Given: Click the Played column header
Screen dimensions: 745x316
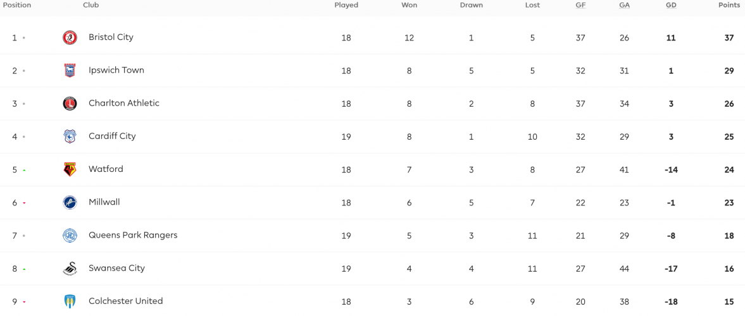Looking at the screenshot, I should (346, 5).
